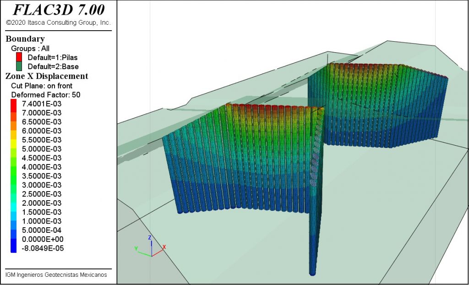
Task: Click the Groups : All label
Action: coord(30,48)
